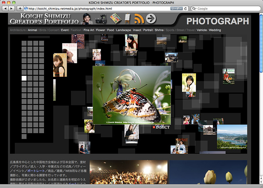Click the red play icon beside INSECT
The image size is (263, 188).
154,127
